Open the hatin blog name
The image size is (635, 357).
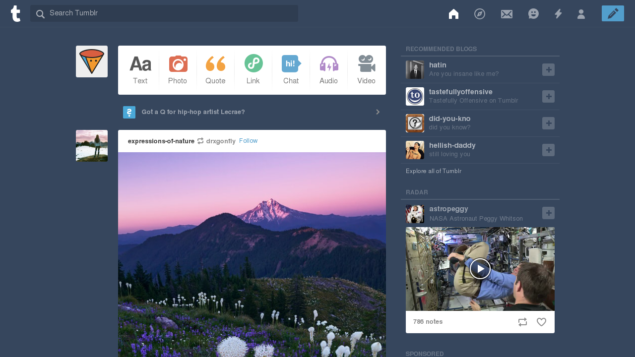tap(438, 65)
